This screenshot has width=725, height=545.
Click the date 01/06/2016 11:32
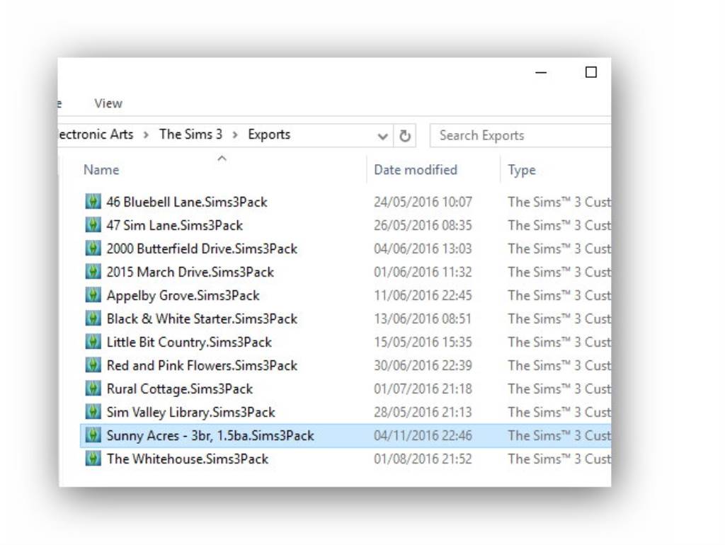[423, 272]
